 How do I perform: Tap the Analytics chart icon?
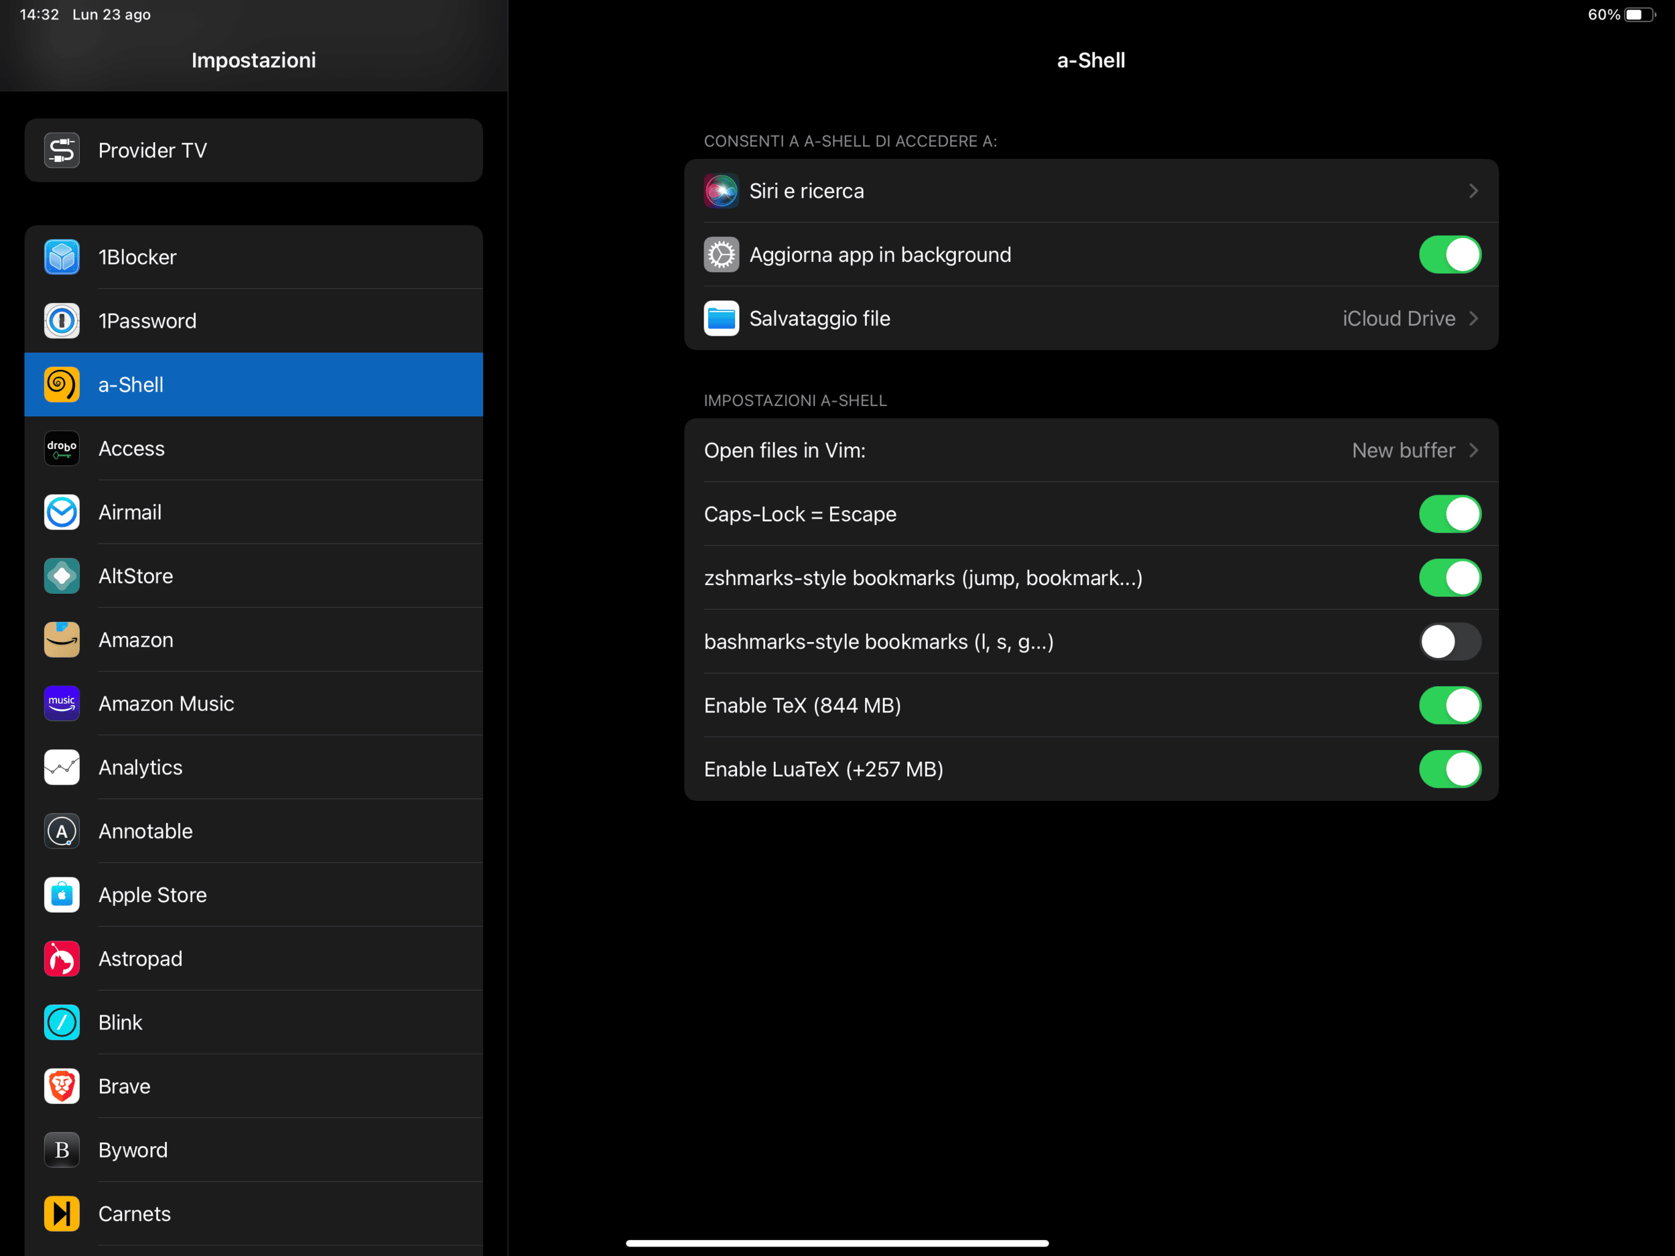coord(62,767)
